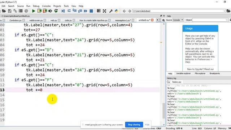This screenshot has width=231, height=130.
Task: Switch to the Combobox.py editor tab
Action: click(x=16, y=20)
